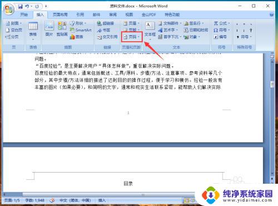Insert a 图片 (Picture) from file

(x=49, y=29)
